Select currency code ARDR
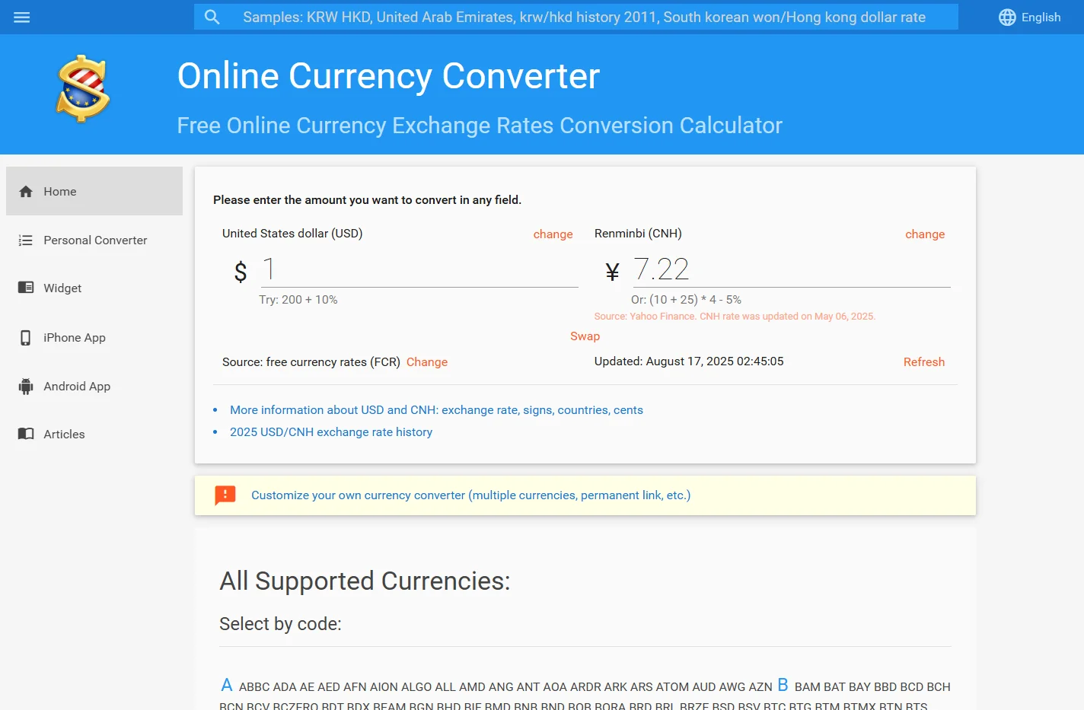1084x710 pixels. click(585, 687)
